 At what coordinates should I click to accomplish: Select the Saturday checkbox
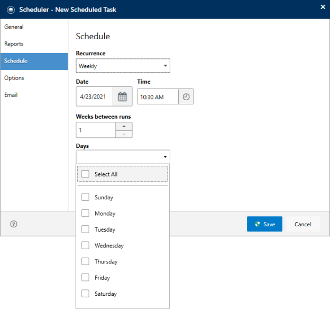85,294
